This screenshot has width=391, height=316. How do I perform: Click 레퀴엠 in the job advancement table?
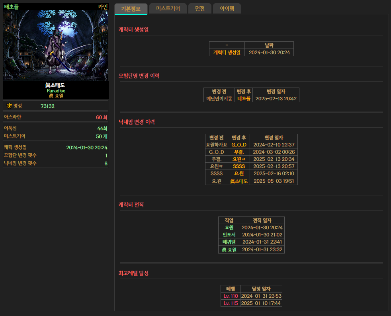click(x=229, y=242)
